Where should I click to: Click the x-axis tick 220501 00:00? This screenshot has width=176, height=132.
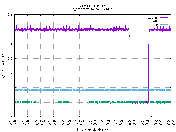14,123
